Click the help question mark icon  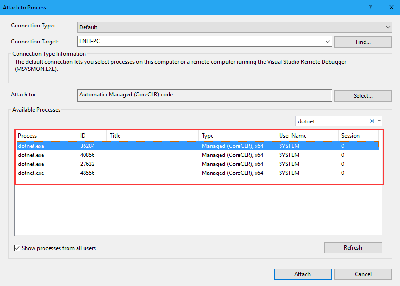[x=370, y=7]
